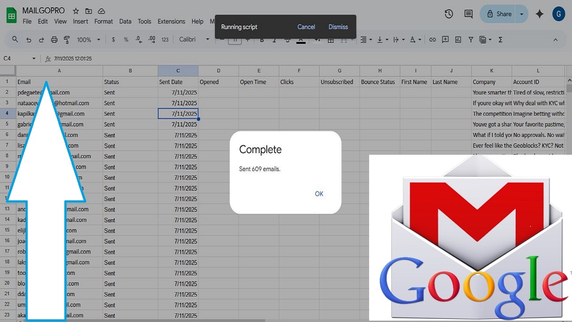The height and width of the screenshot is (322, 572).
Task: Open the Extensions menu
Action: (x=171, y=21)
